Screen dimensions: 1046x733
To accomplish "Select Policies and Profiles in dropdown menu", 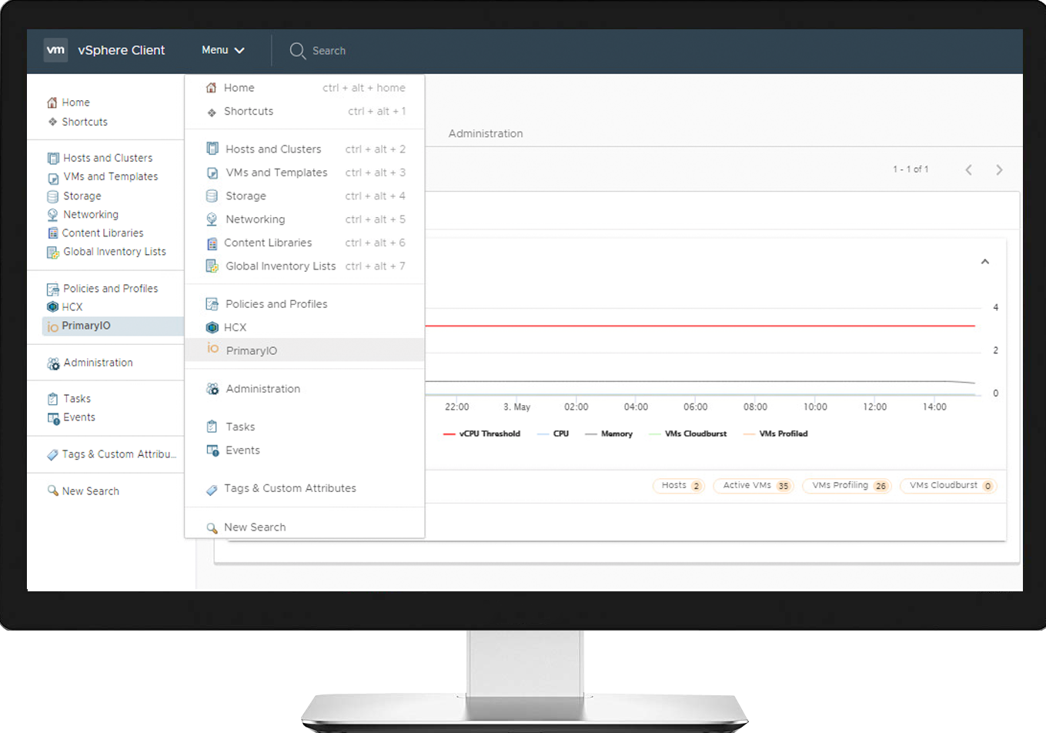I will pos(305,304).
